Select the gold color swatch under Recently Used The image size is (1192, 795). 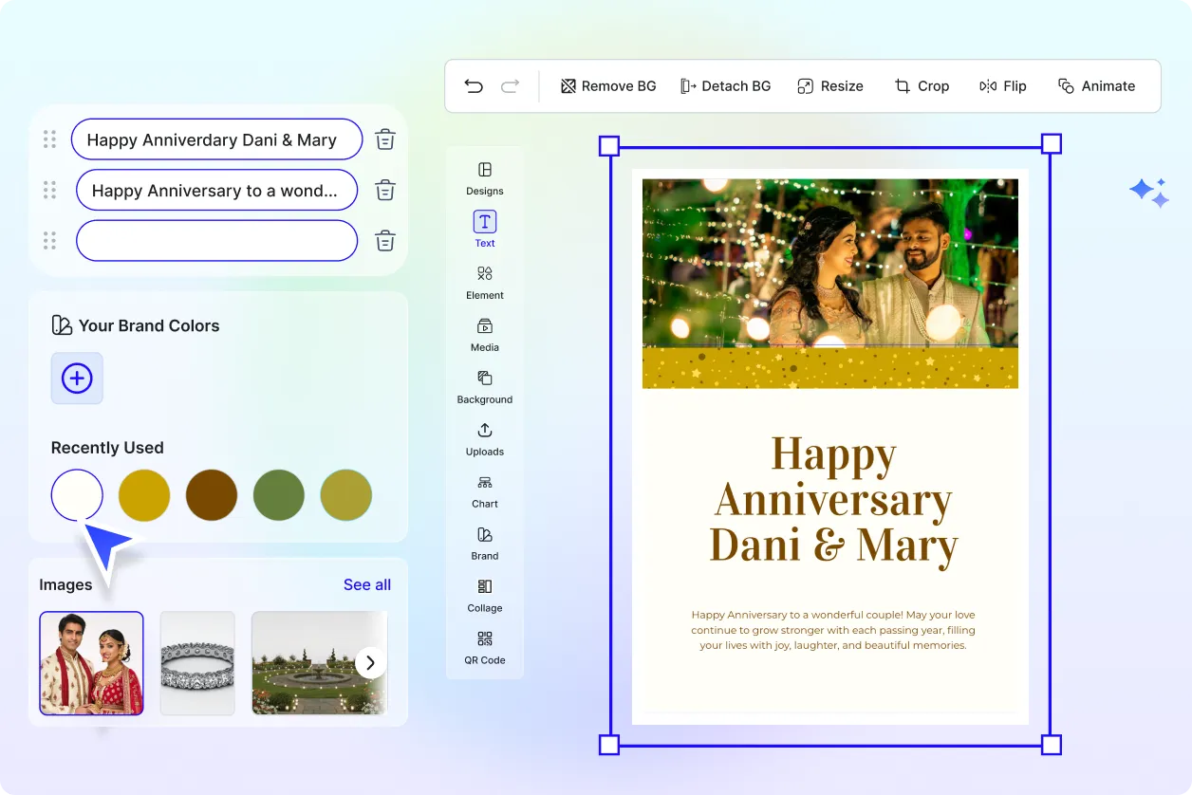pos(143,494)
